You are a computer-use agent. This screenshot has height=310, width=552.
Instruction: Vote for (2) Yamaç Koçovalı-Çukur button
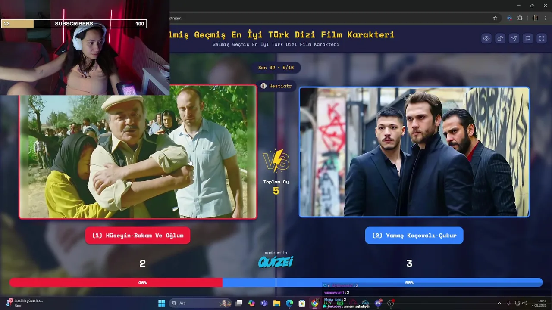pyautogui.click(x=414, y=236)
